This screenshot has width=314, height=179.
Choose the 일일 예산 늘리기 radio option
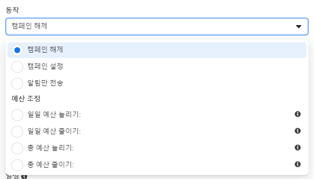point(17,115)
